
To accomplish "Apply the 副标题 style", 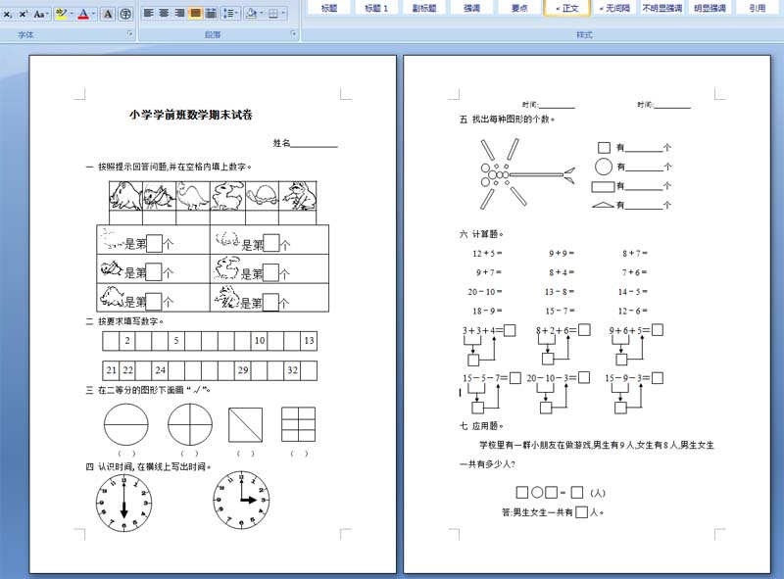I will [x=424, y=8].
